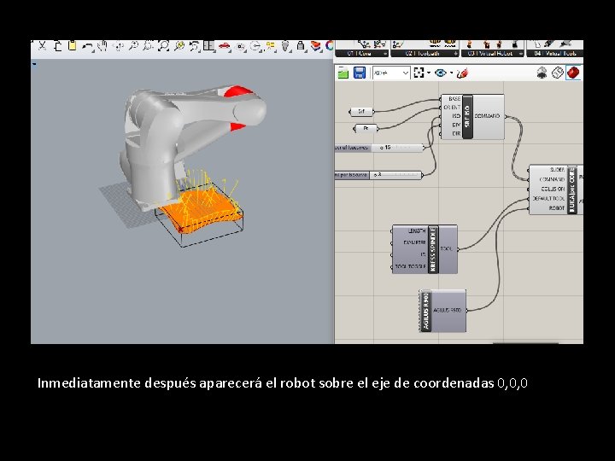Image resolution: width=615 pixels, height=461 pixels.
Task: Select the Zoom dynamic magnifier tool
Action: [x=133, y=46]
